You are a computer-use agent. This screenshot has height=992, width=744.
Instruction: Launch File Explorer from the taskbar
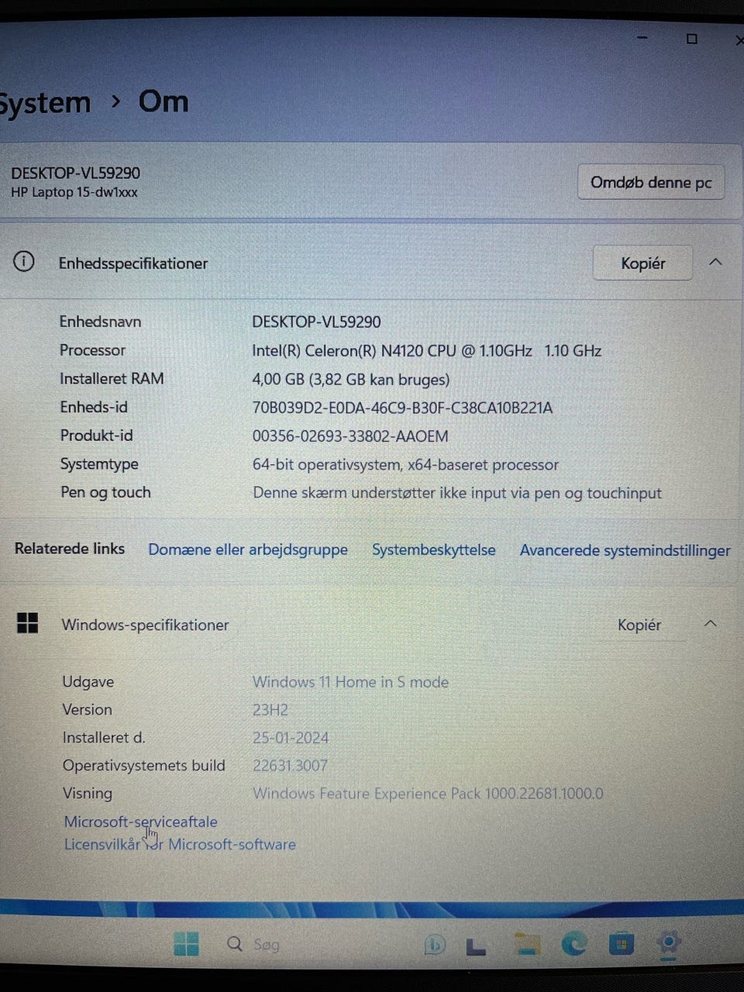(527, 944)
